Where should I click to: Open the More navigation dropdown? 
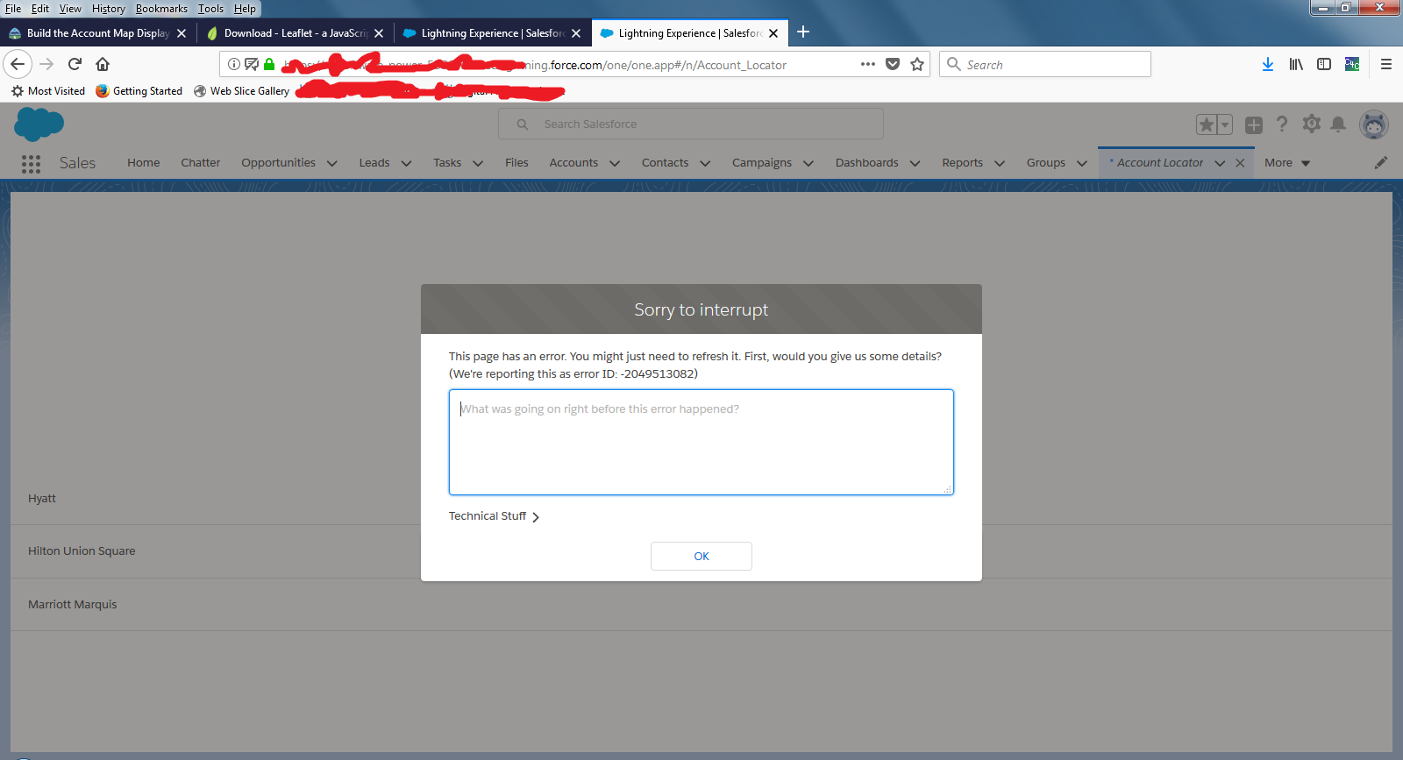click(1287, 163)
